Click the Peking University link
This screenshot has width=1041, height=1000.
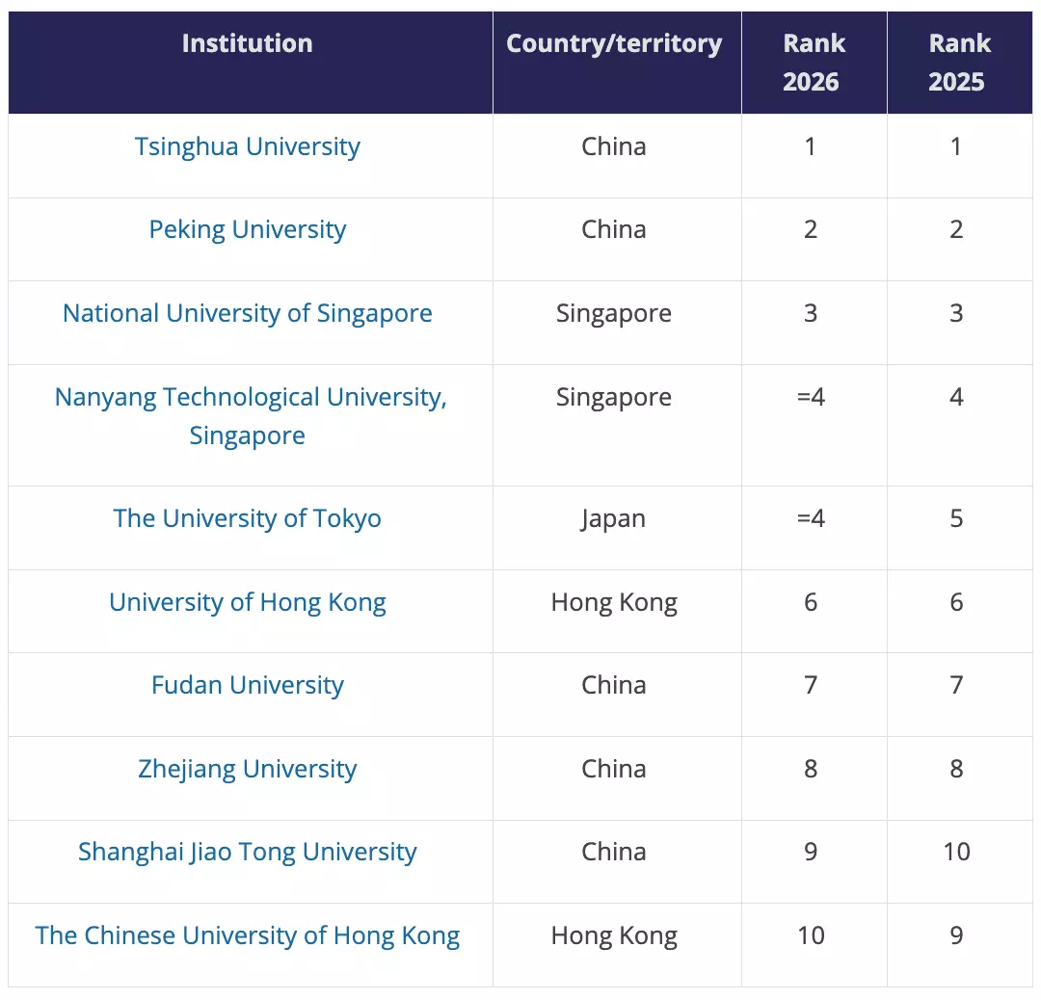[248, 229]
